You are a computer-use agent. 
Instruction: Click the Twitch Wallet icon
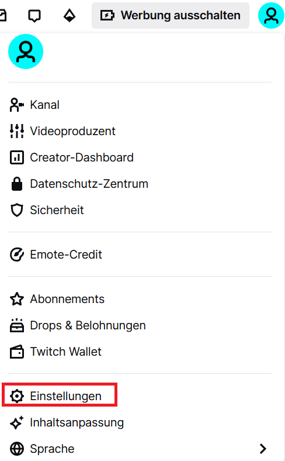(x=17, y=352)
